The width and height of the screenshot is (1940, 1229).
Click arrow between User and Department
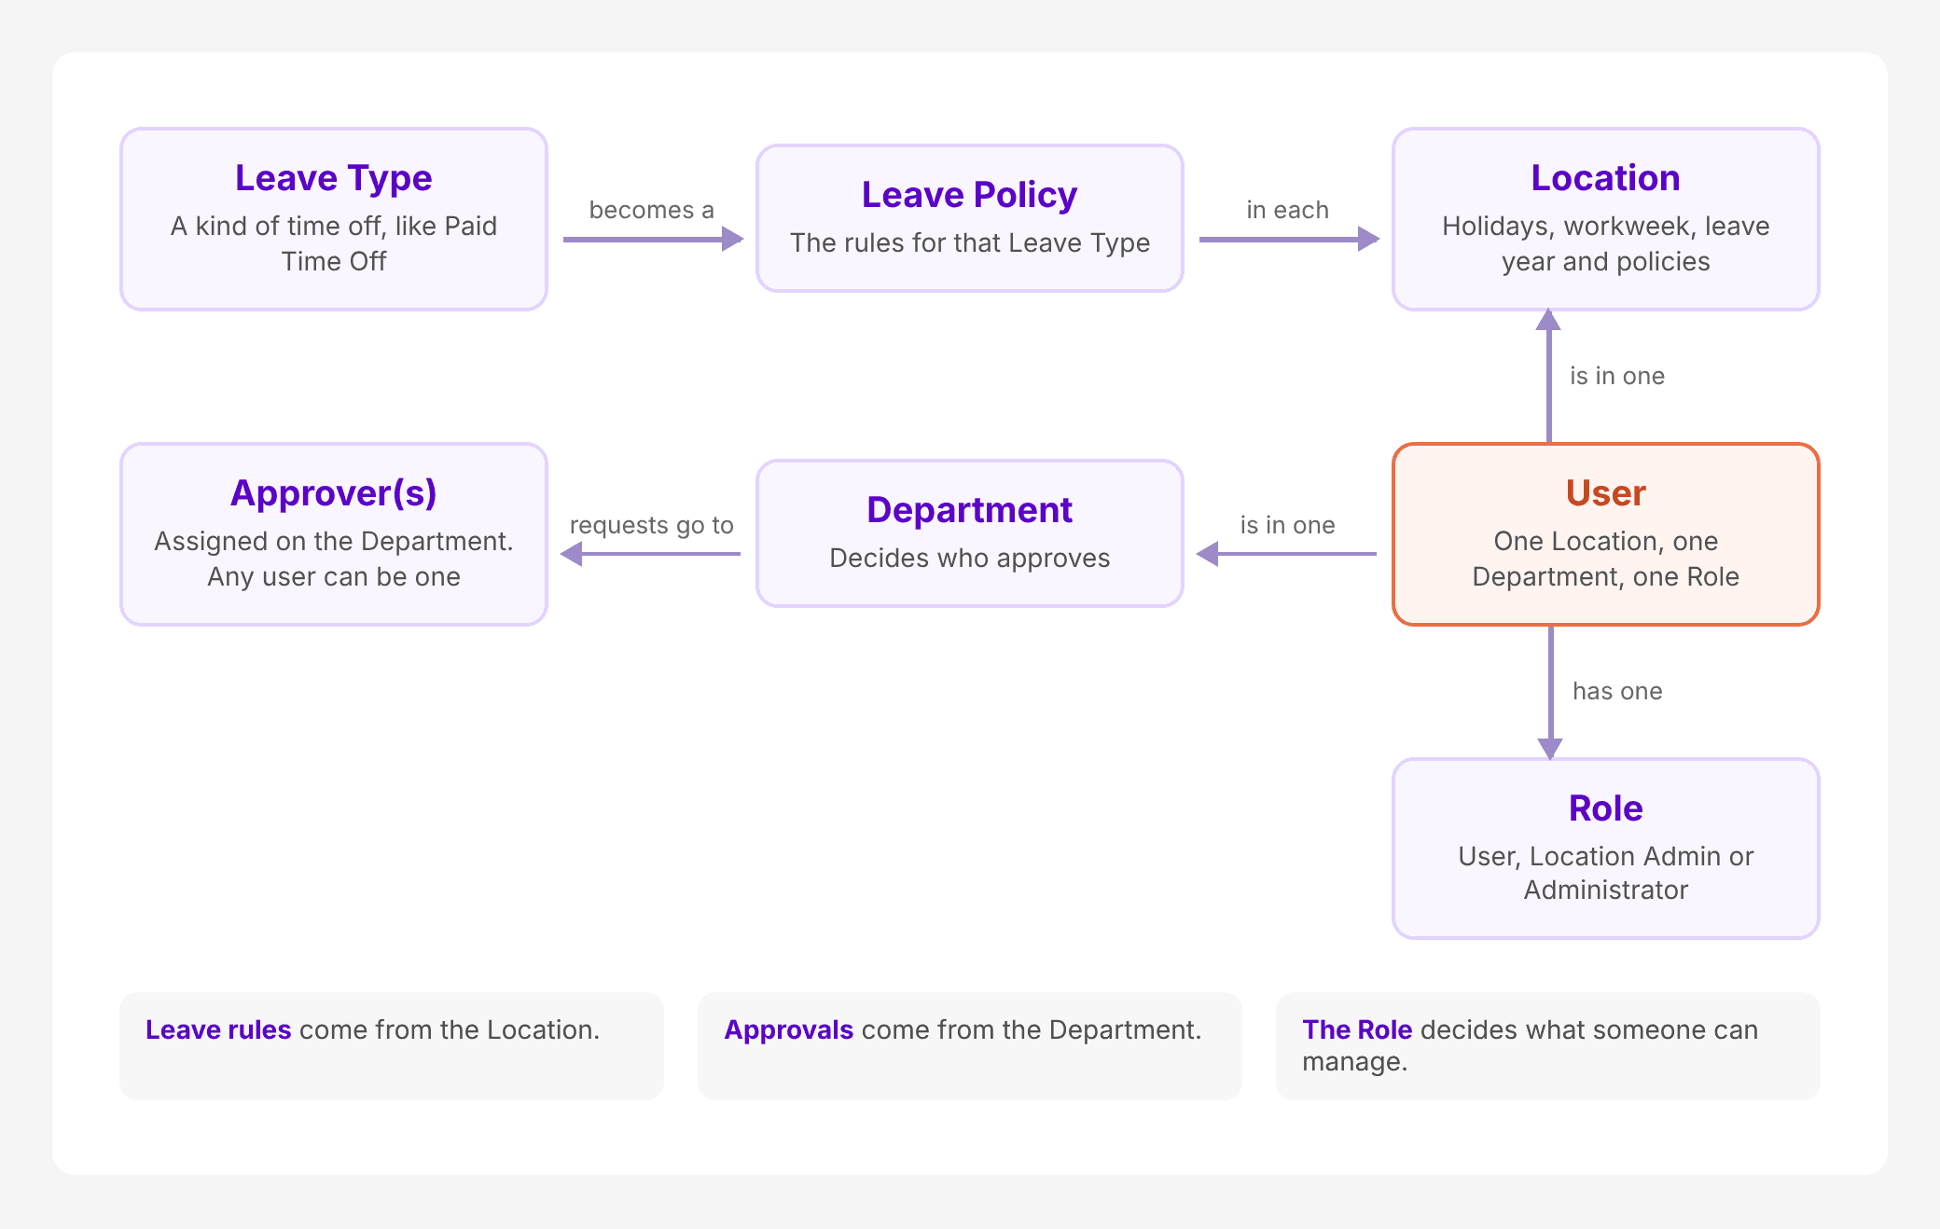(x=1286, y=554)
